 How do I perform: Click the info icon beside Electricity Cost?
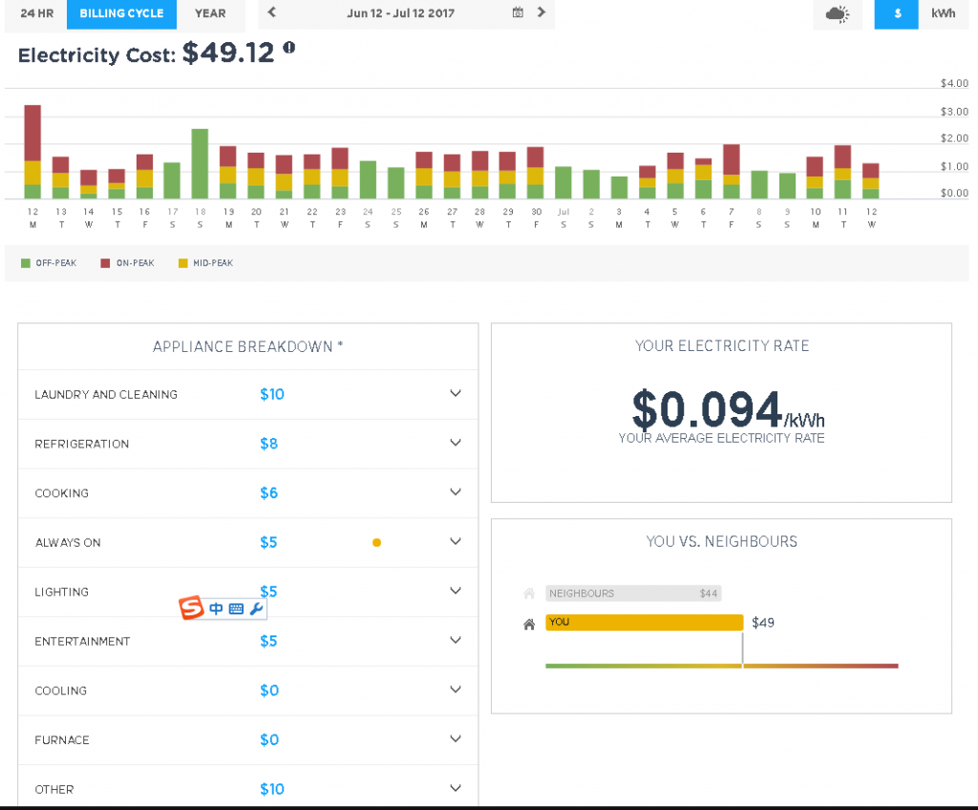pyautogui.click(x=288, y=47)
